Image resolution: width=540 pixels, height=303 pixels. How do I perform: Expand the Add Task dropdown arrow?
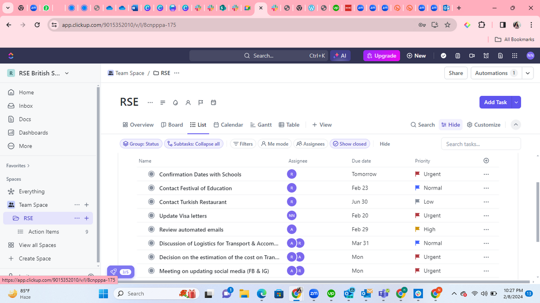pyautogui.click(x=516, y=102)
